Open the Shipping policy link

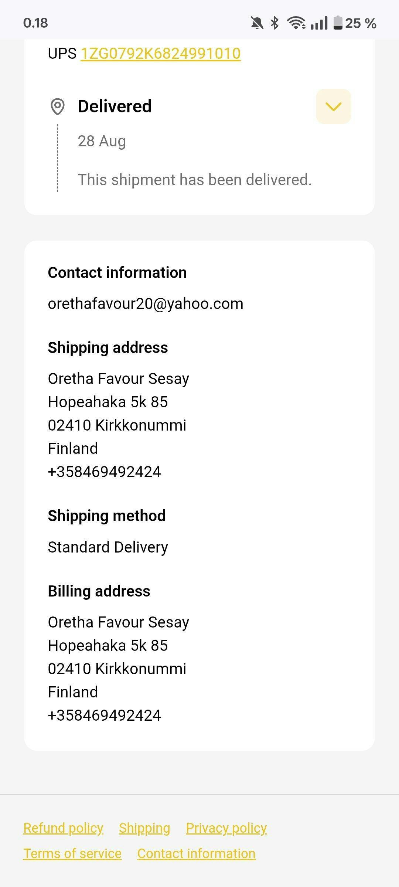(144, 828)
